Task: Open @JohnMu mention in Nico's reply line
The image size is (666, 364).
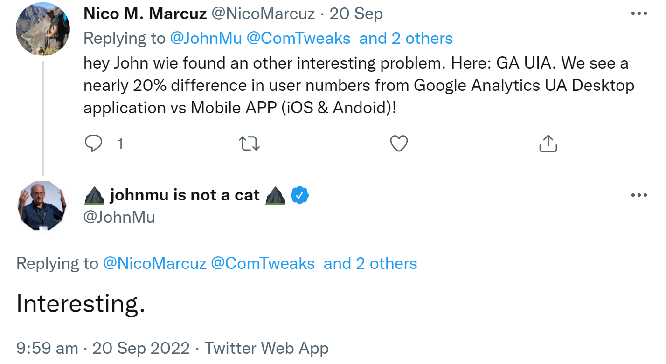Action: pos(206,38)
